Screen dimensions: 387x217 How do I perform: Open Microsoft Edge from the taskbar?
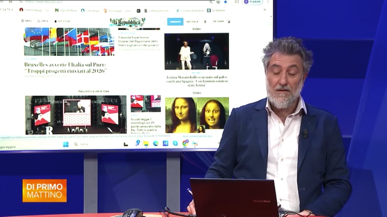point(156,143)
